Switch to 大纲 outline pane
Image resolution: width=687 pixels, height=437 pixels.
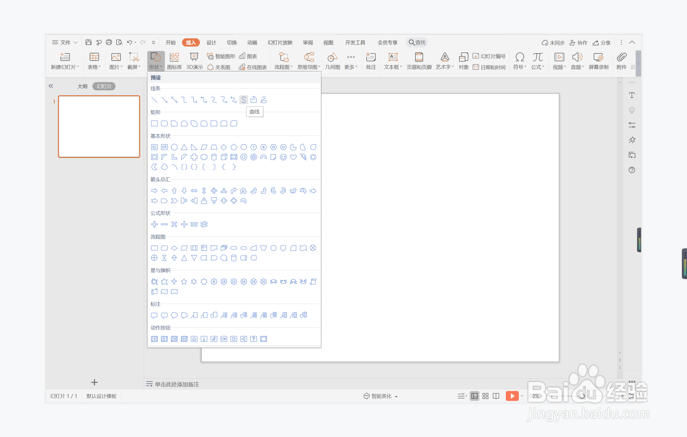(82, 86)
